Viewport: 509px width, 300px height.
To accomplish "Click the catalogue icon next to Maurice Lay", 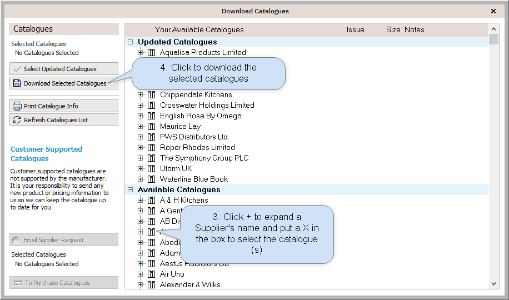I will pyautogui.click(x=151, y=126).
